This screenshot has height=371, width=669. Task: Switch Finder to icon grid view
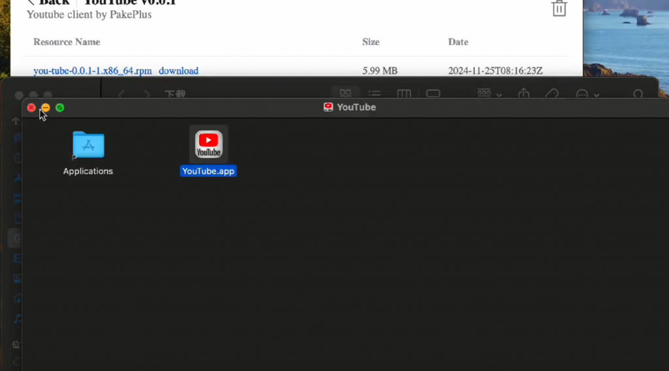click(x=346, y=94)
